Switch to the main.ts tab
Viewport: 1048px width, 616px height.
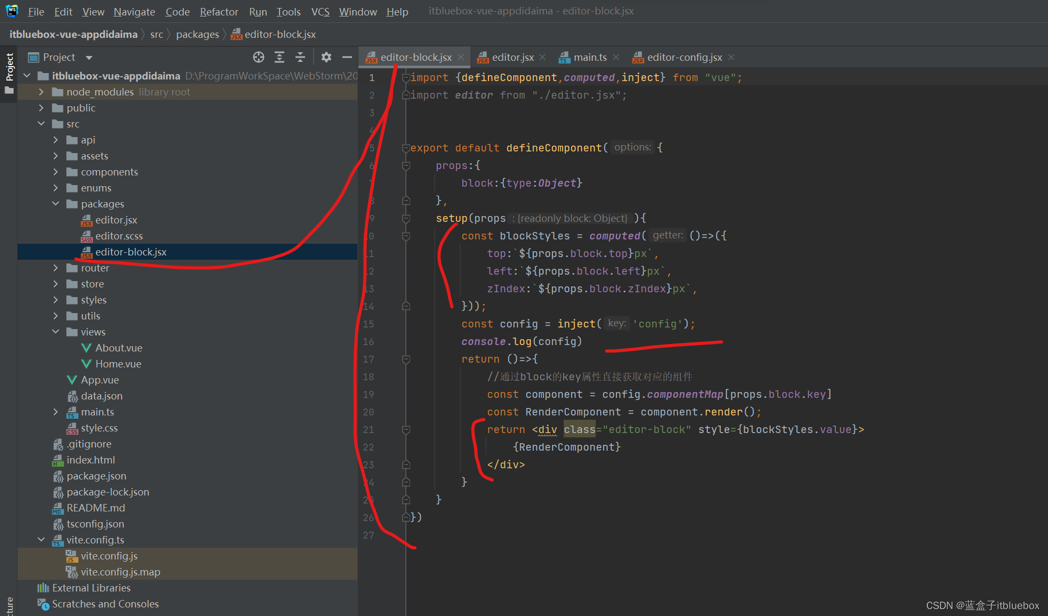(x=589, y=57)
